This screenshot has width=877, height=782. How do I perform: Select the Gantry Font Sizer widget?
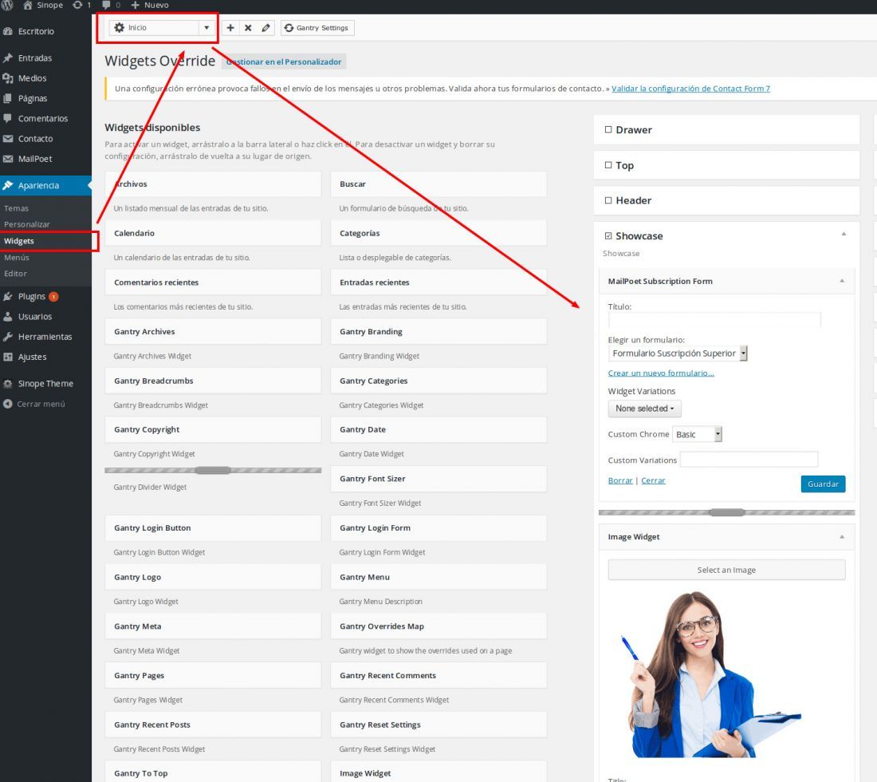pos(438,479)
